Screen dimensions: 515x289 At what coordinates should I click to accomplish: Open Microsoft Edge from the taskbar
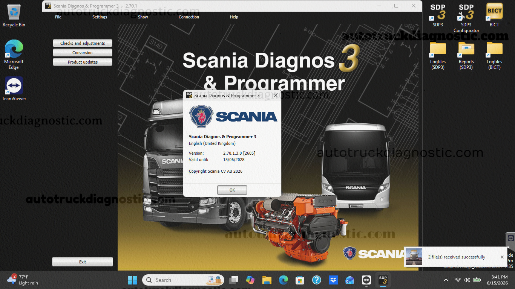click(284, 280)
